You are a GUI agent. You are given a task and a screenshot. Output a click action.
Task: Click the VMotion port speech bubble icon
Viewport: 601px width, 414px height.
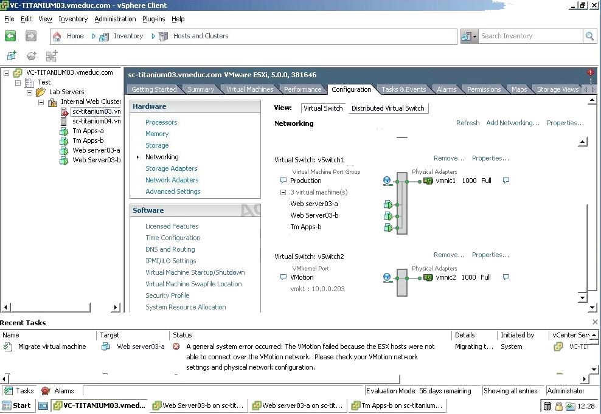pyautogui.click(x=283, y=277)
